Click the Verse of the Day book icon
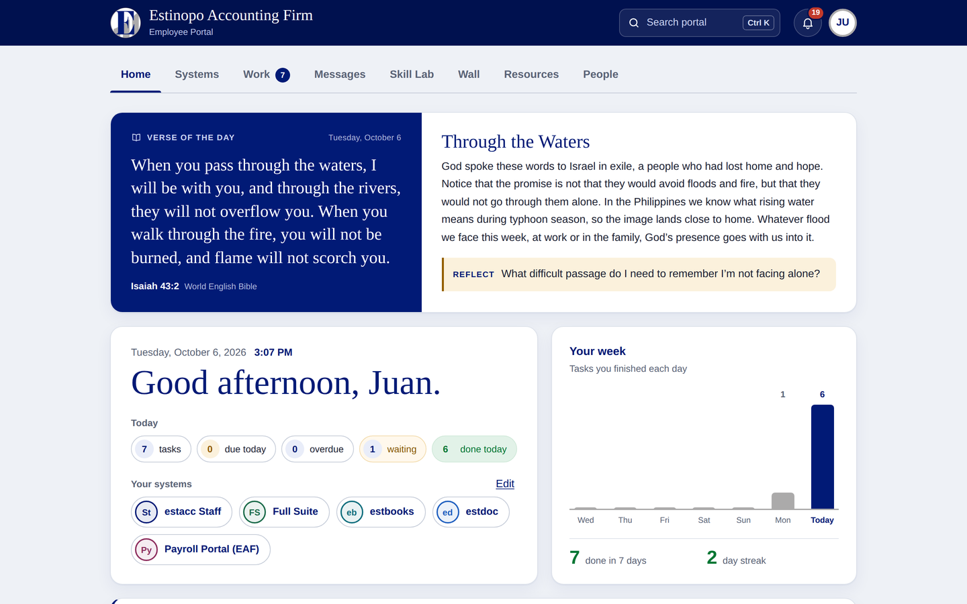 [x=136, y=138]
